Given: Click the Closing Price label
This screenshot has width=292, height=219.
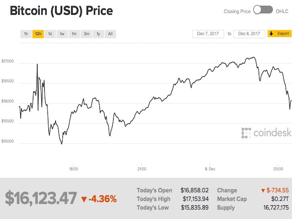Looking at the screenshot, I should 236,10.
